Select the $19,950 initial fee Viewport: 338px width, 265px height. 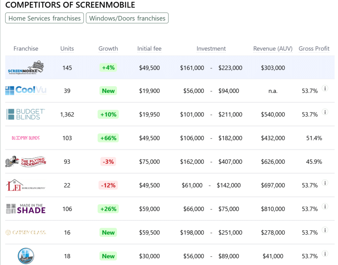[150, 114]
